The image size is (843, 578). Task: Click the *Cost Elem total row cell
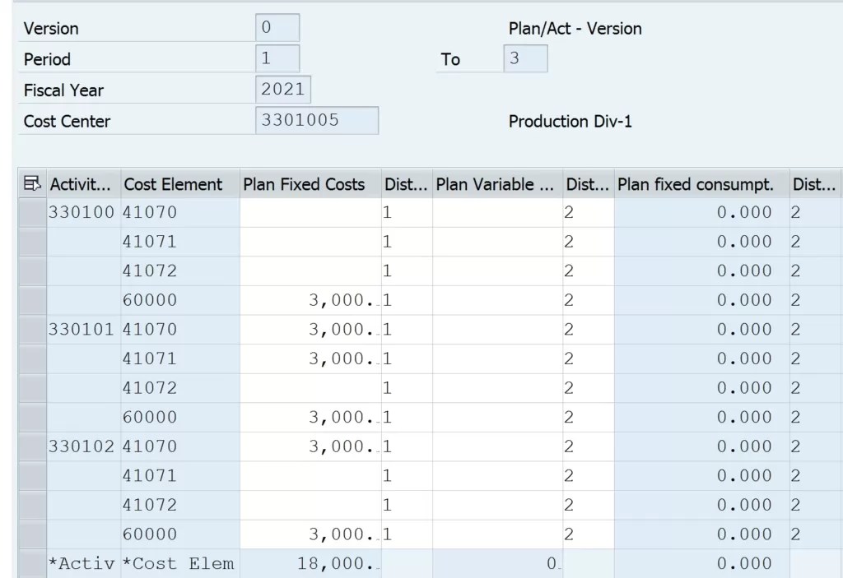point(178,564)
